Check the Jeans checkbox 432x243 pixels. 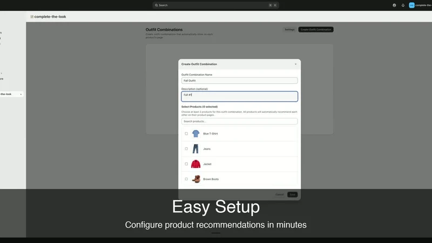(x=186, y=149)
